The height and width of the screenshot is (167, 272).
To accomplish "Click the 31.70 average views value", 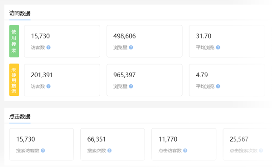I will tap(204, 36).
